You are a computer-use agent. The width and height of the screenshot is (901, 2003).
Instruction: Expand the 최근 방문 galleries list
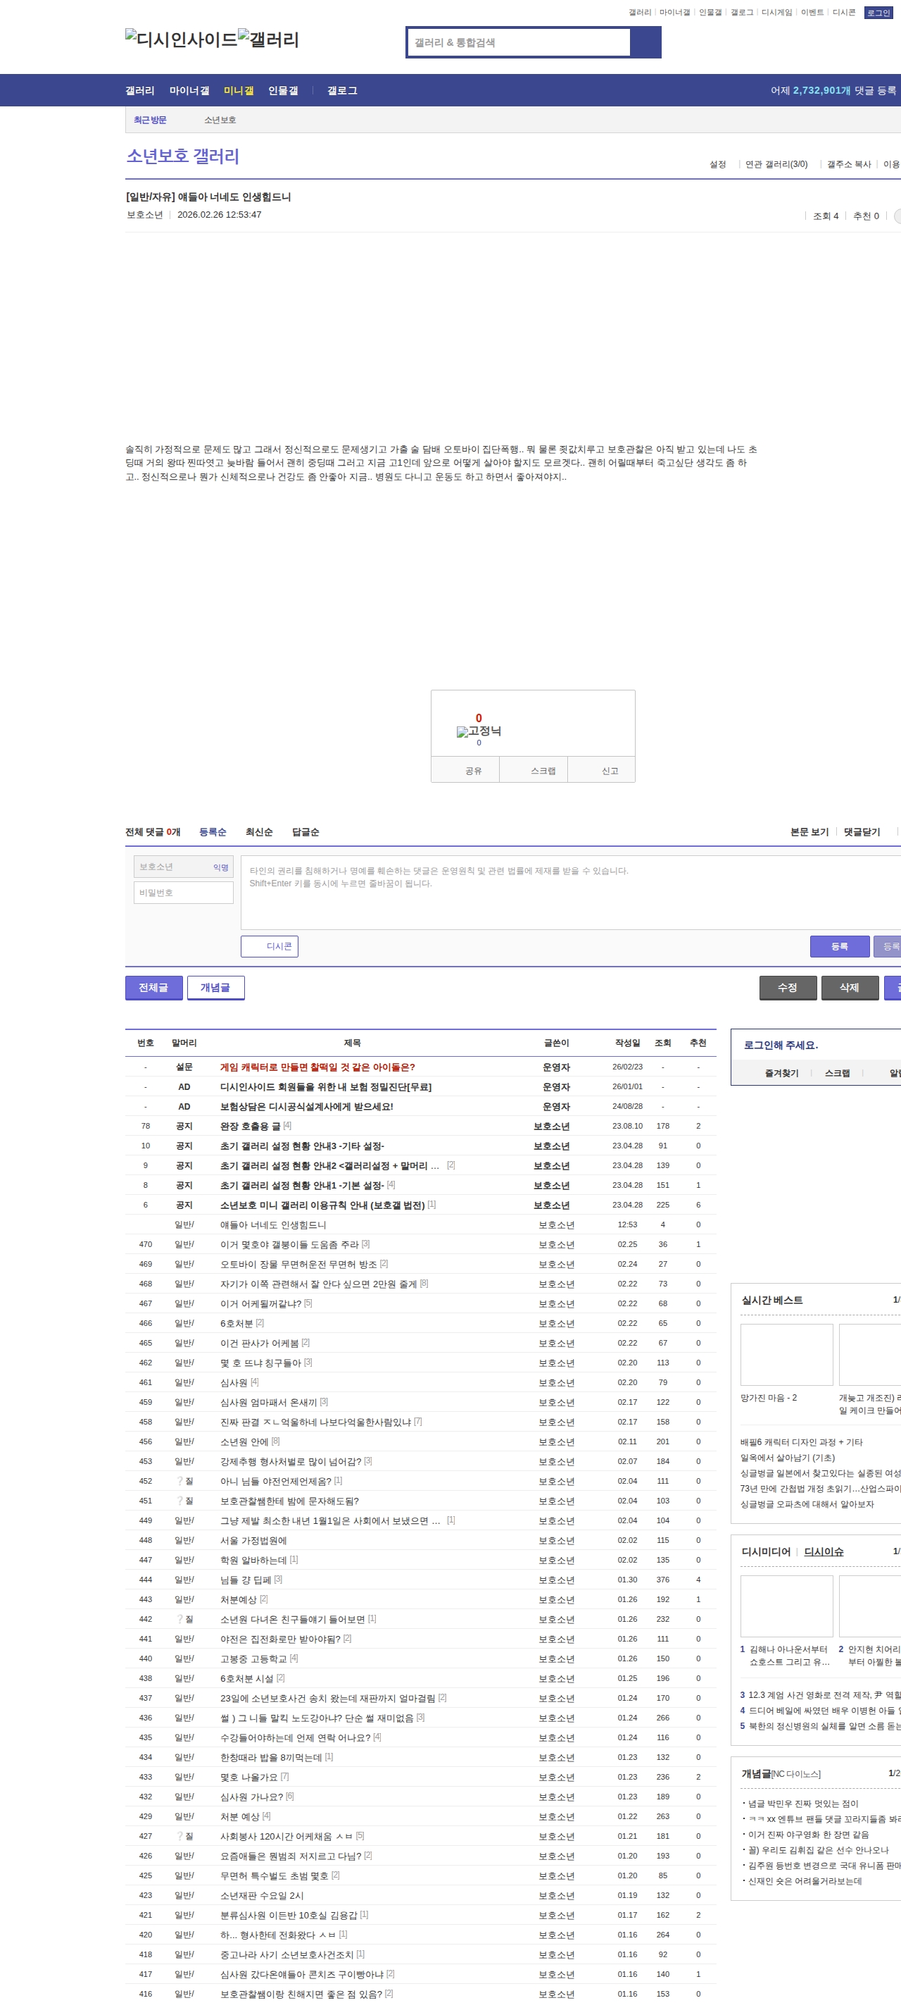[150, 120]
